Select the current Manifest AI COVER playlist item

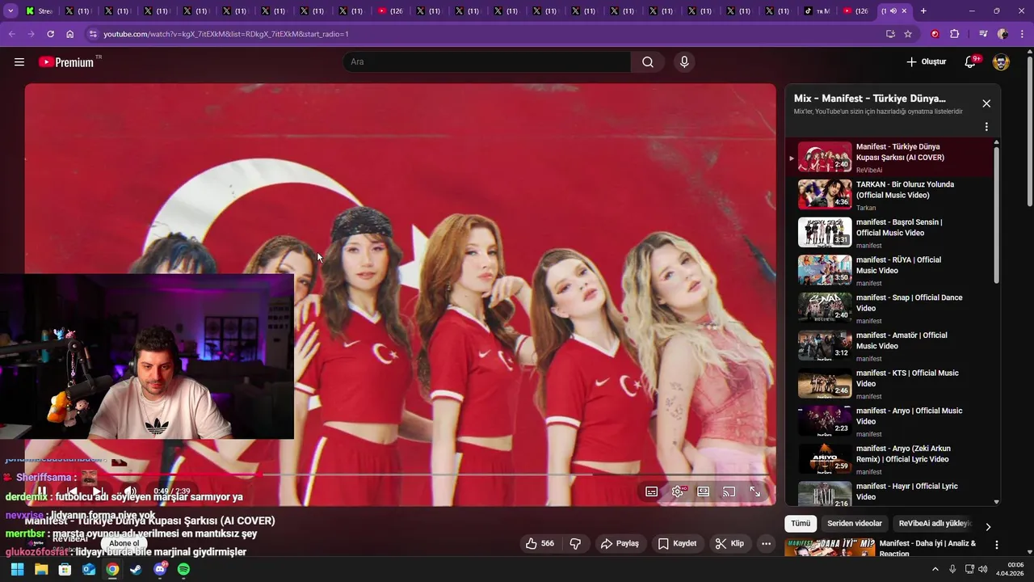click(x=889, y=158)
